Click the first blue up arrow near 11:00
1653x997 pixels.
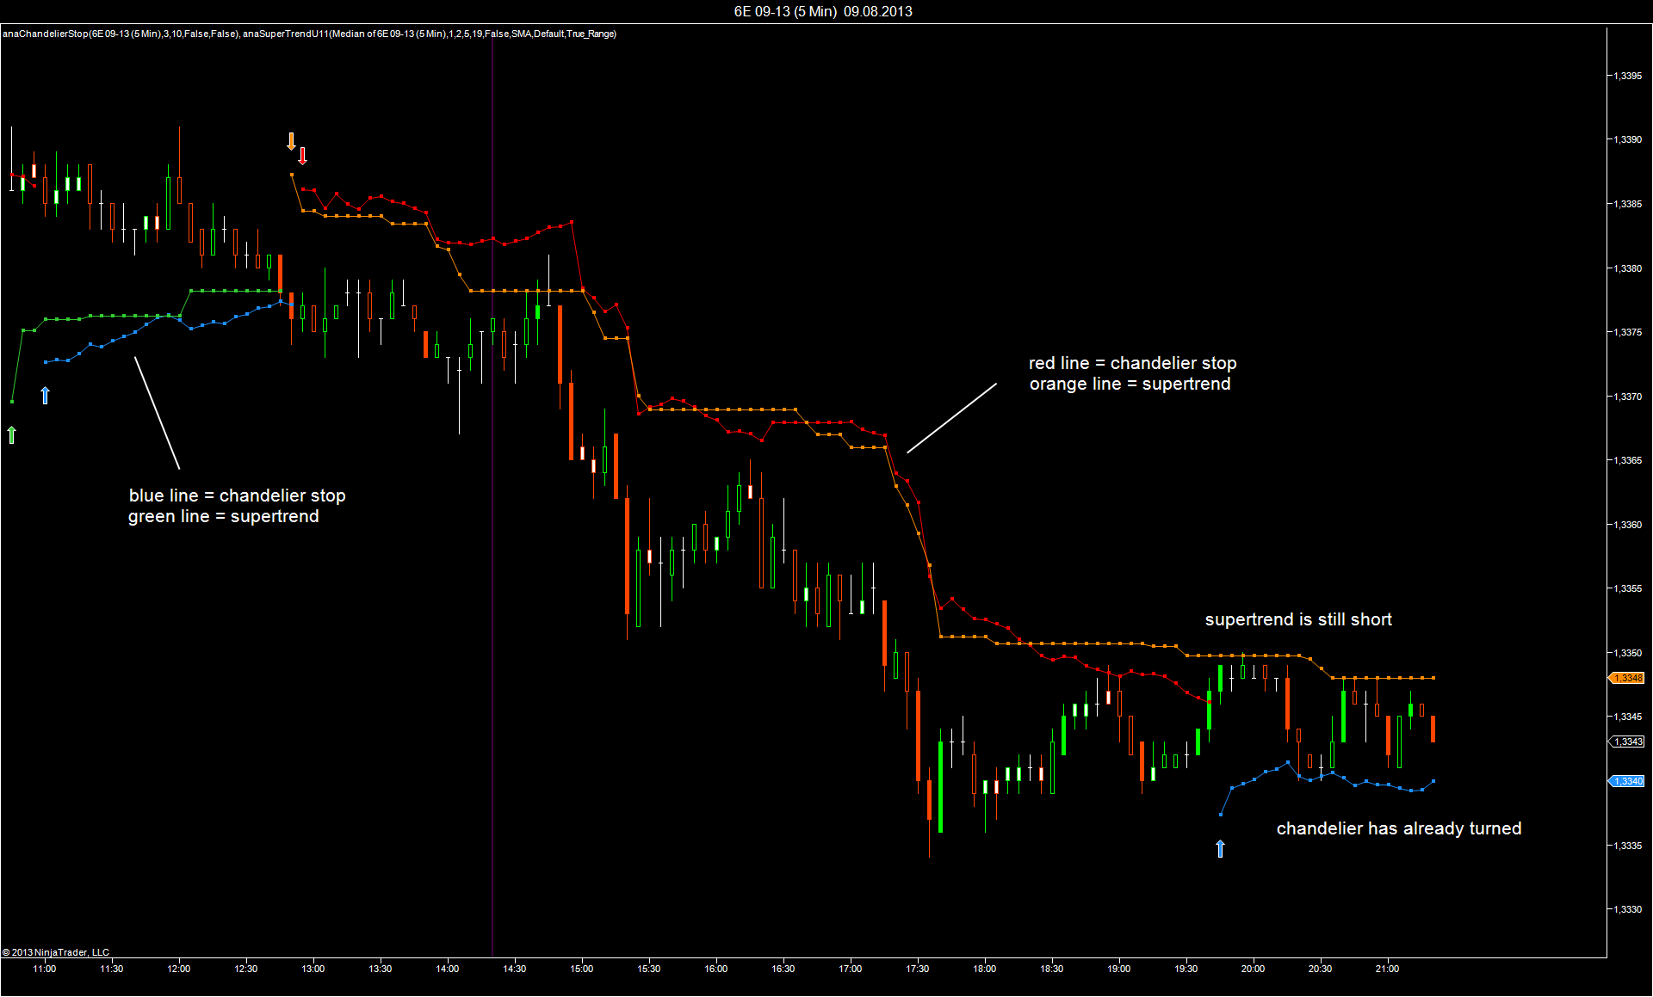click(x=46, y=396)
